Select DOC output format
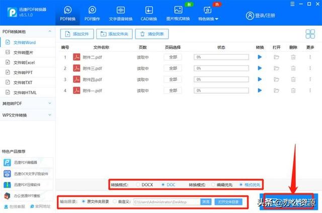 [x=168, y=185]
